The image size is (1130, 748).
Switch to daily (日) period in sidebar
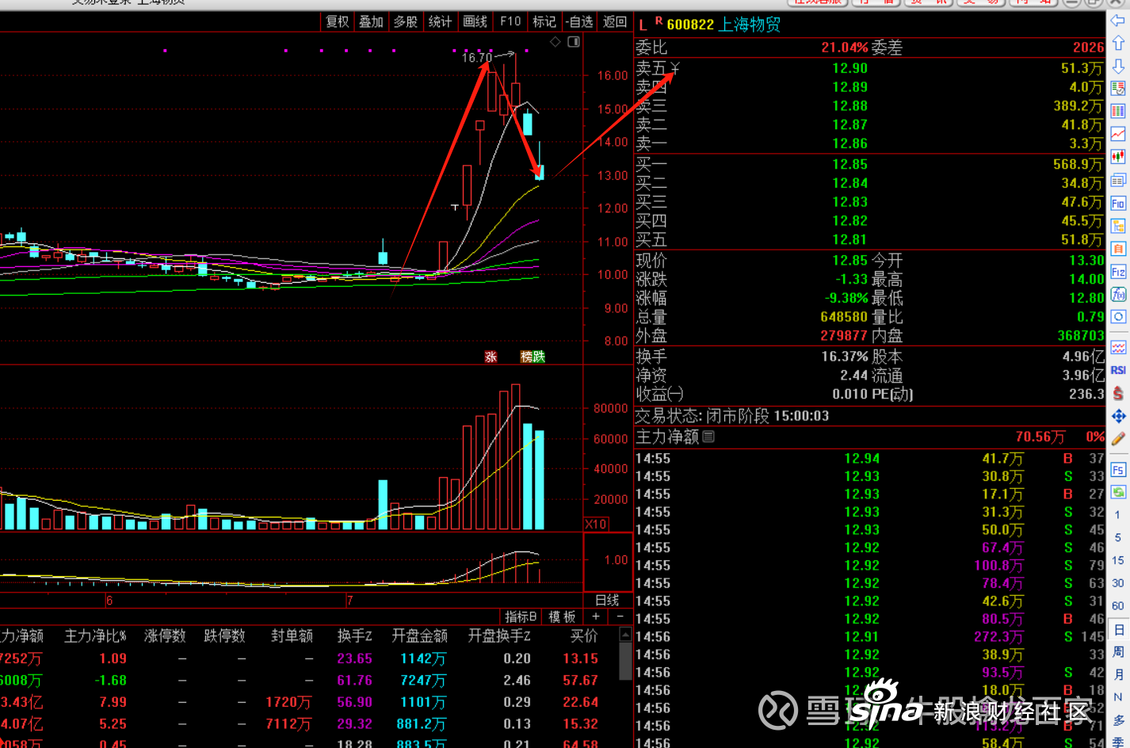1118,630
